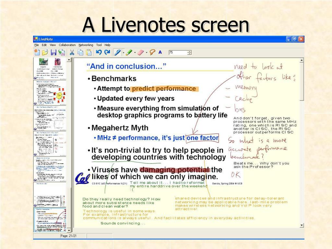The image size is (332, 249).
Task: Click the thumbnail panel scroll-down arrow
Action: 69,230
